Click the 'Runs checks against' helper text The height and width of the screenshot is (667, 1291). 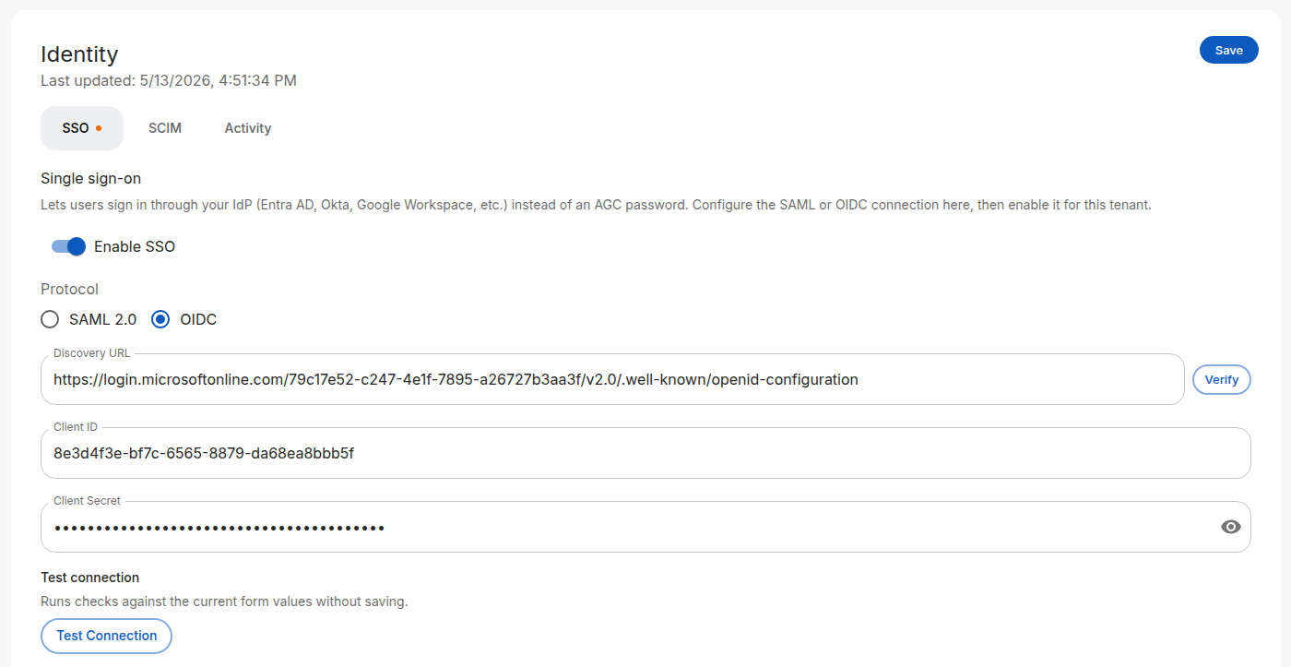224,601
